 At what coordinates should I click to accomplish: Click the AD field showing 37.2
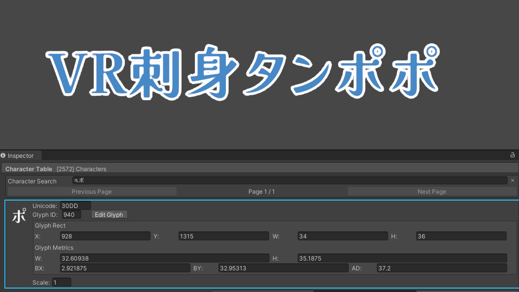pyautogui.click(x=441, y=268)
